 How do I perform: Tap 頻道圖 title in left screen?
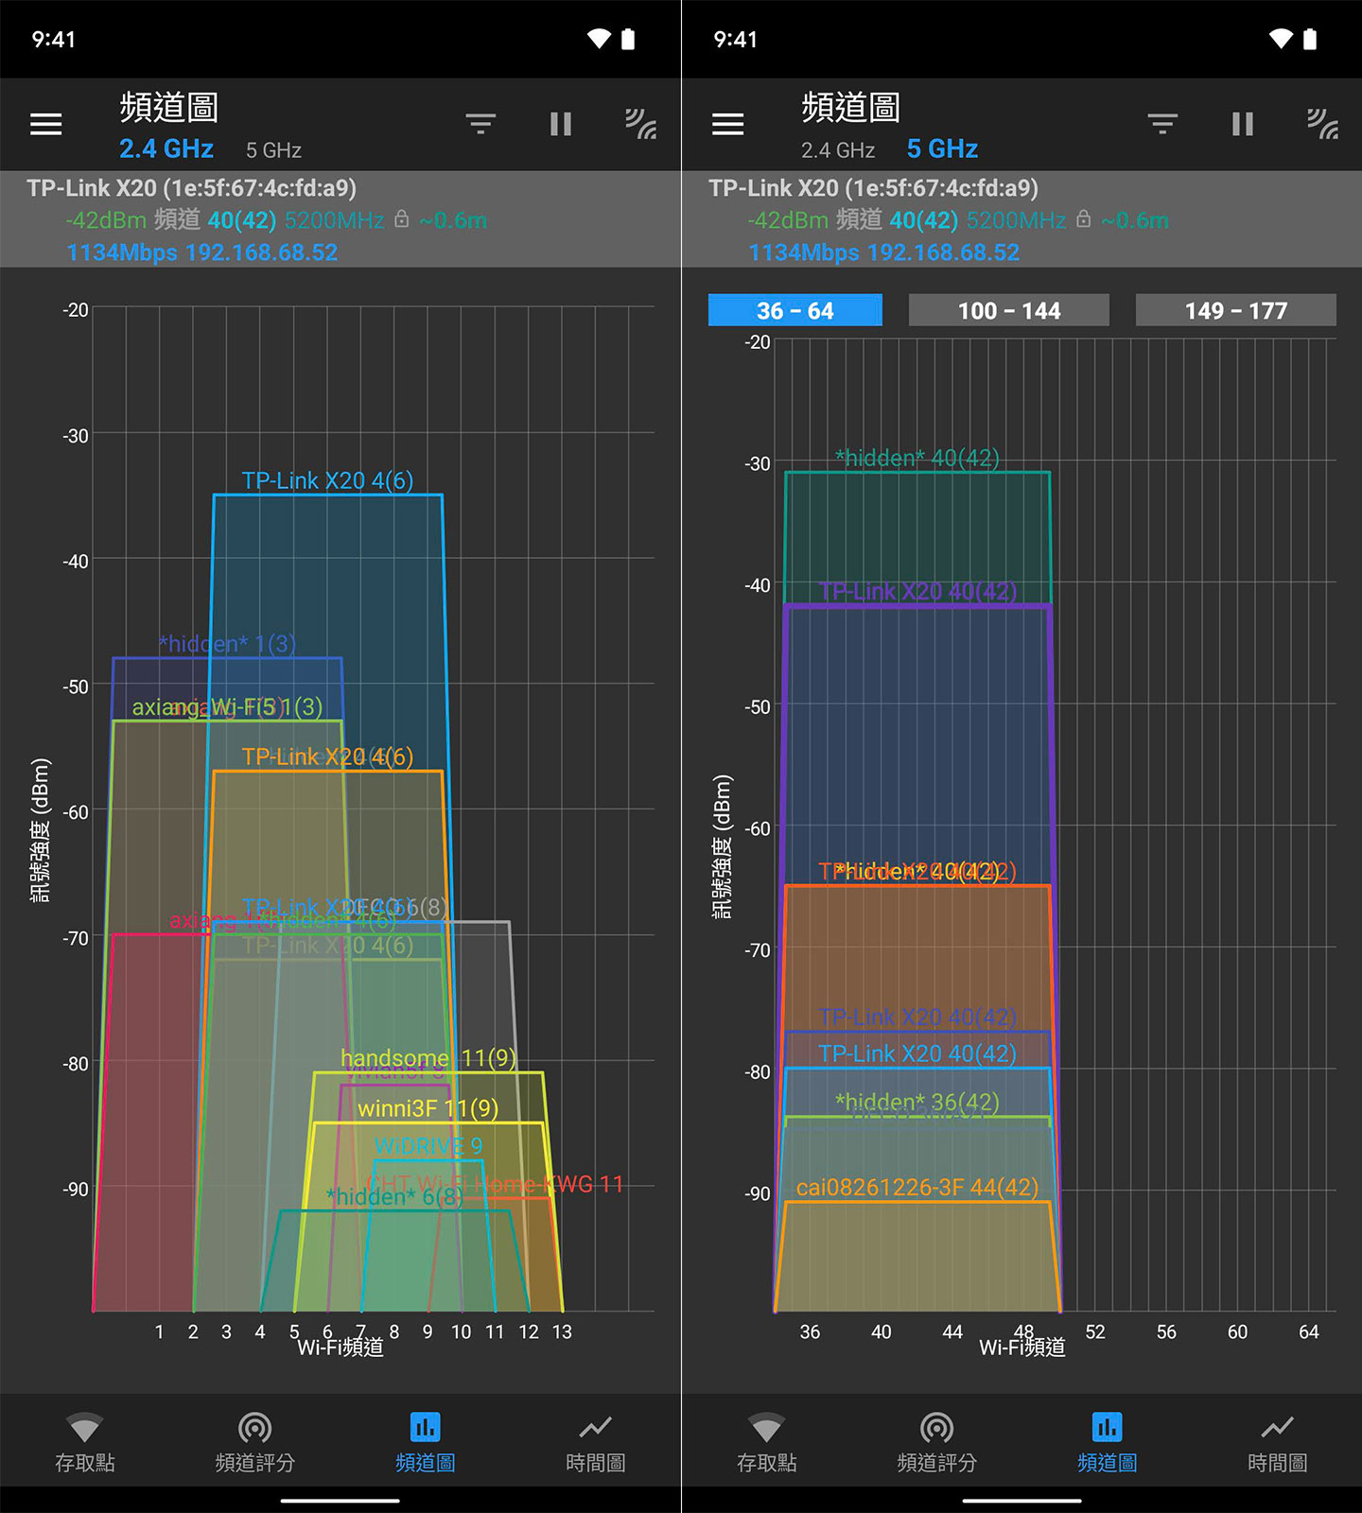[x=169, y=107]
